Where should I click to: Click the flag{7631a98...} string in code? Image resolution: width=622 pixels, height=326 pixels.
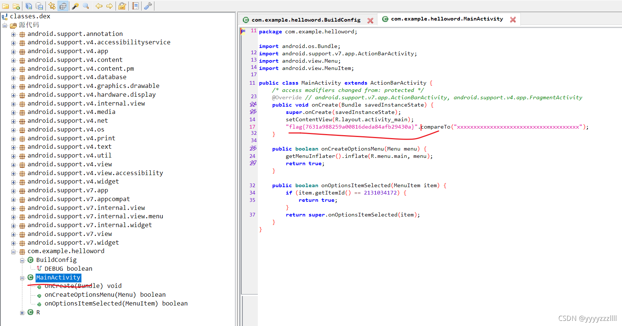tap(352, 127)
